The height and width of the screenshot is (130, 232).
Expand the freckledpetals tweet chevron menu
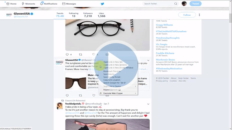148,104
